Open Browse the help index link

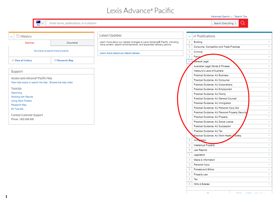pos(61,82)
